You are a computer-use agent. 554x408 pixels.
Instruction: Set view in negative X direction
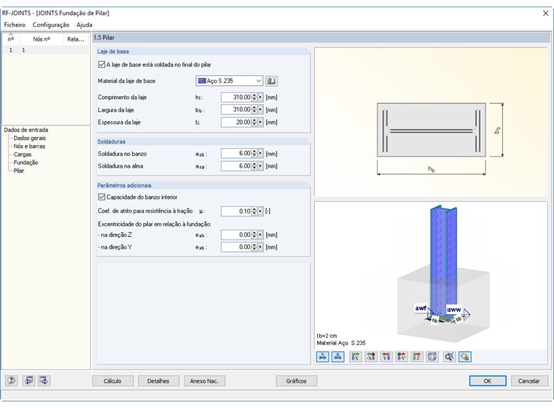click(x=371, y=357)
